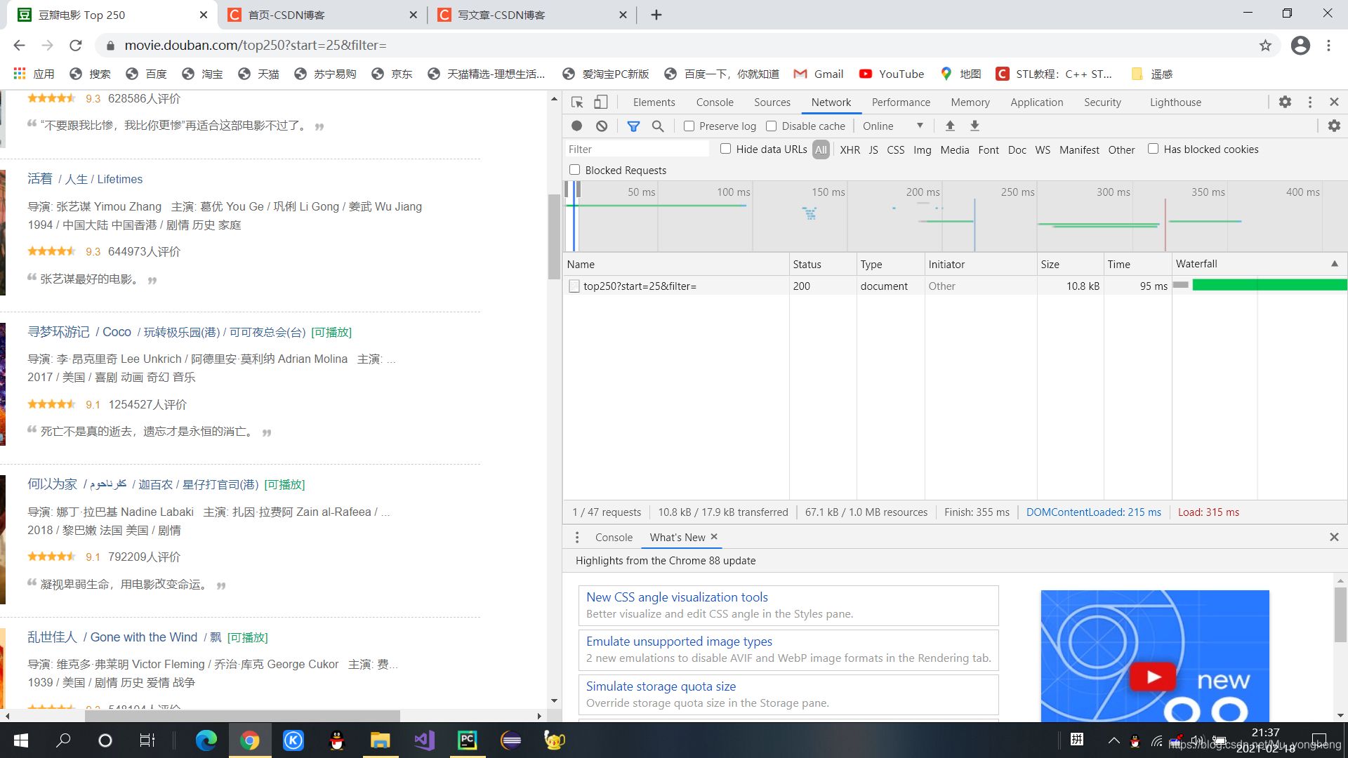Tick the Hide data URLs checkbox

pos(725,149)
